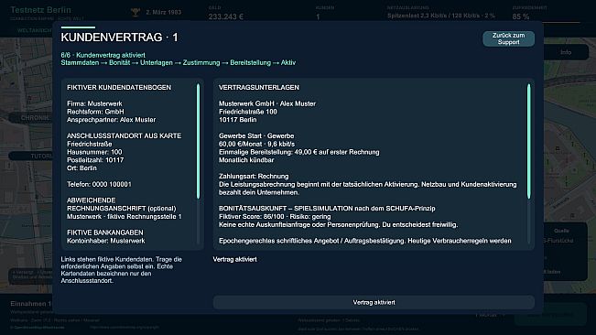The image size is (596, 335).
Task: Click the customer data sheet scrollbar
Action: [198, 141]
